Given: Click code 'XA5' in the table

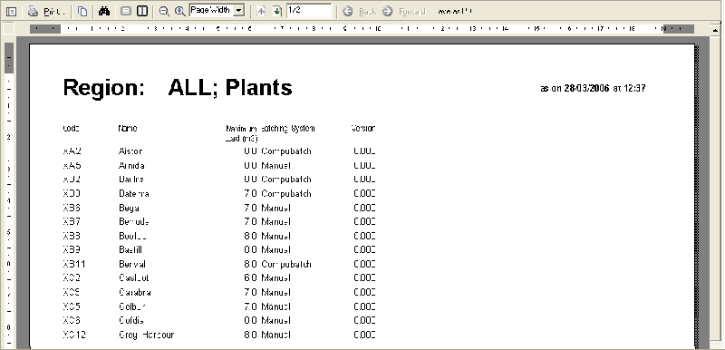Looking at the screenshot, I should [72, 166].
